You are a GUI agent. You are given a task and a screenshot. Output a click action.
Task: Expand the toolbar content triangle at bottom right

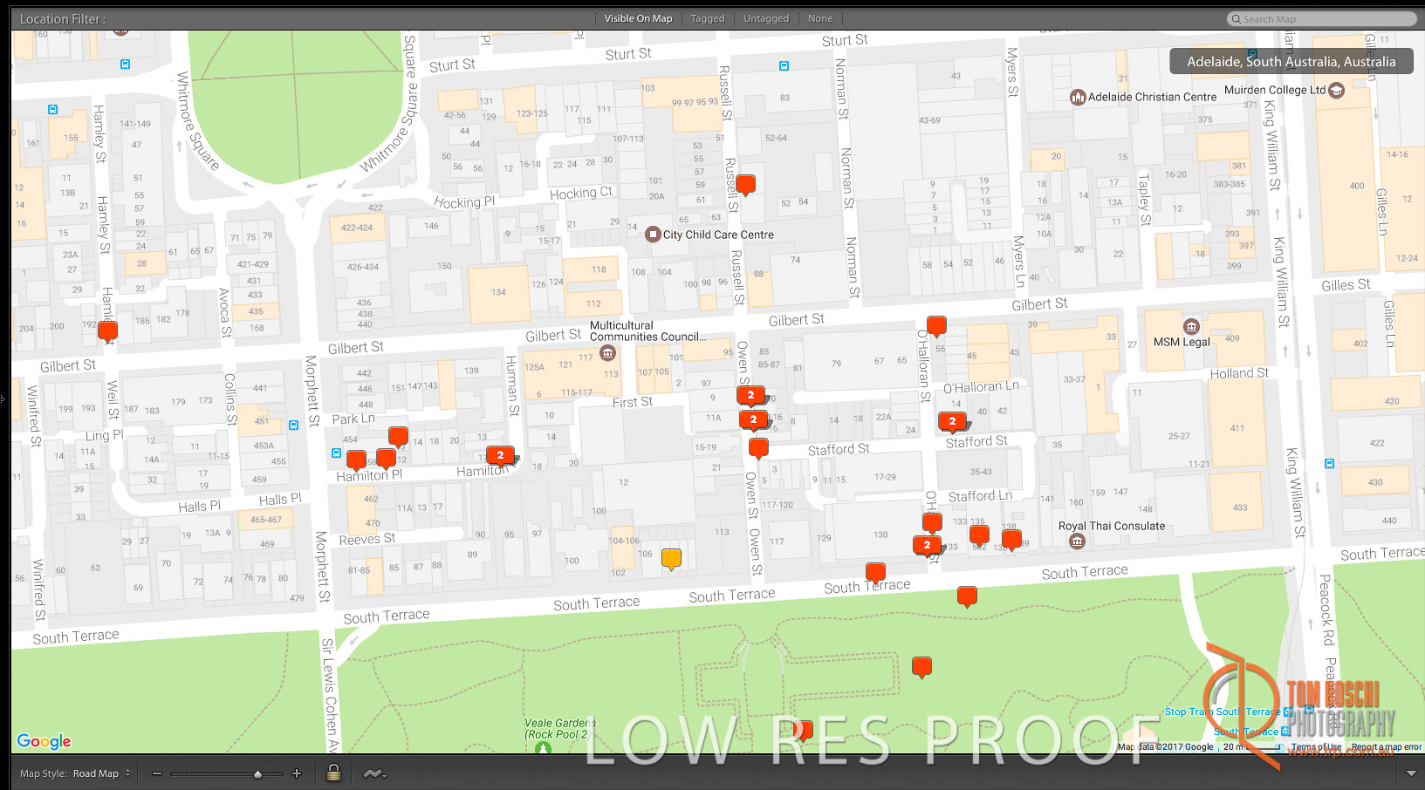point(1411,773)
